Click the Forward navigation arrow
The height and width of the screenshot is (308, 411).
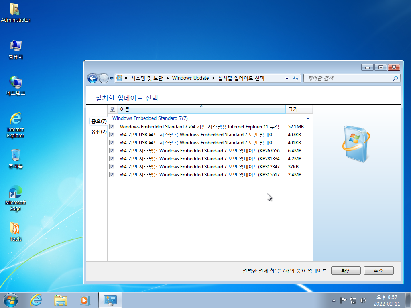click(104, 78)
